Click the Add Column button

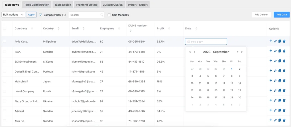click(x=261, y=15)
